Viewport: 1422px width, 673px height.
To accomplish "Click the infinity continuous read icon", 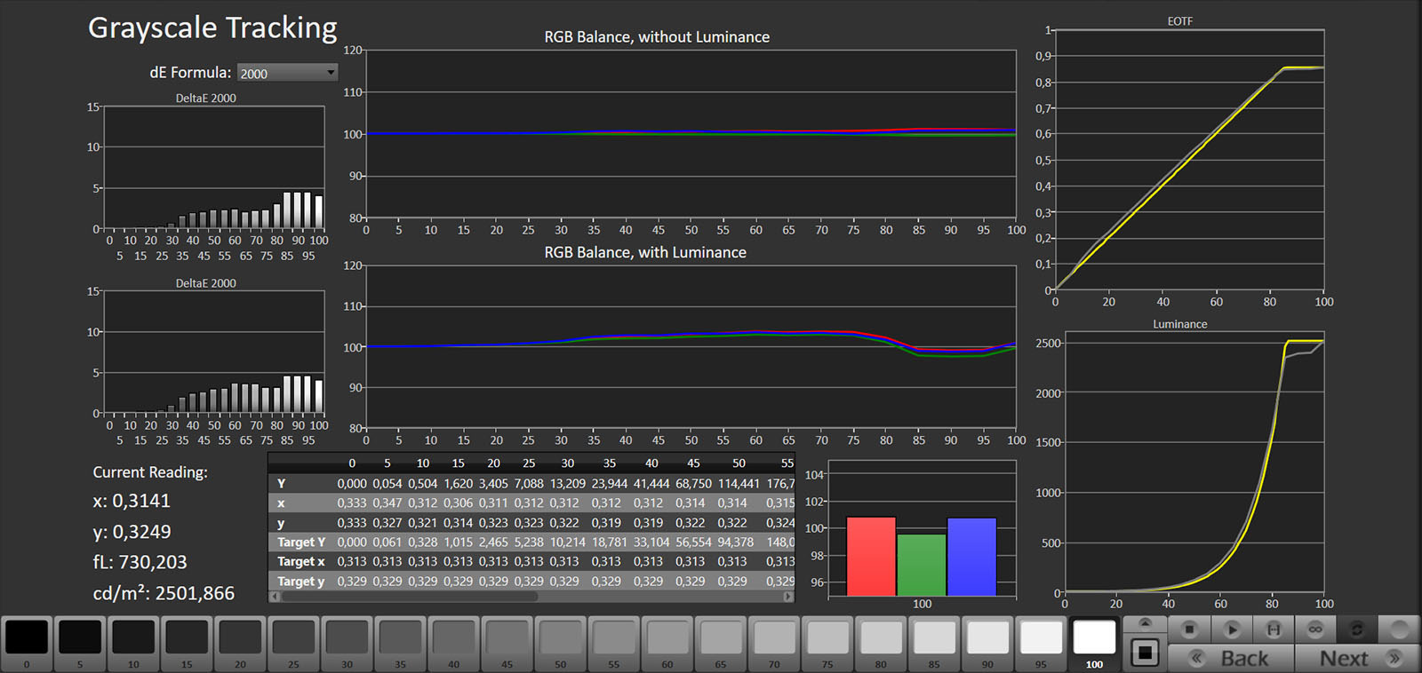I will point(1315,629).
